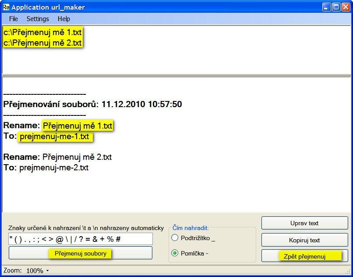Click line 'c:\Přejmenuj mě 1.txt' in top pane

pyautogui.click(x=42, y=32)
